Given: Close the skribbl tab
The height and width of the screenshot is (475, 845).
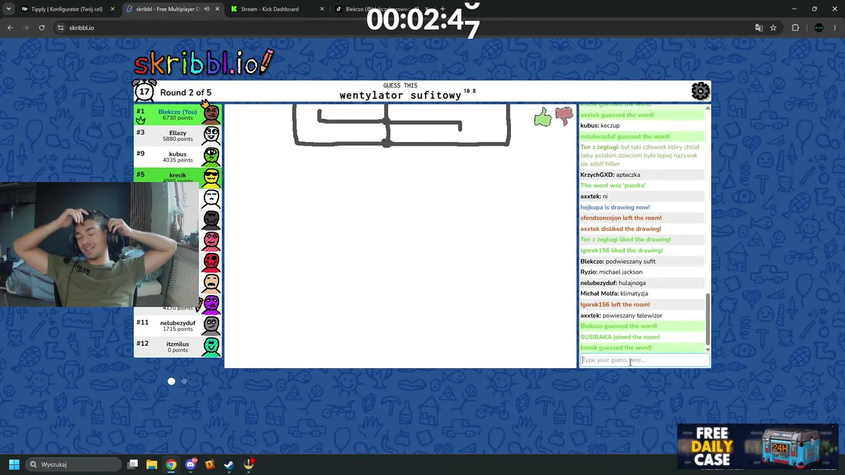Looking at the screenshot, I should point(217,9).
